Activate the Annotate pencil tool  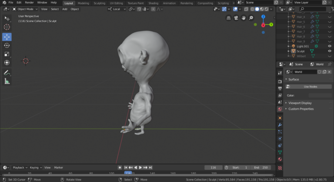(x=7, y=73)
